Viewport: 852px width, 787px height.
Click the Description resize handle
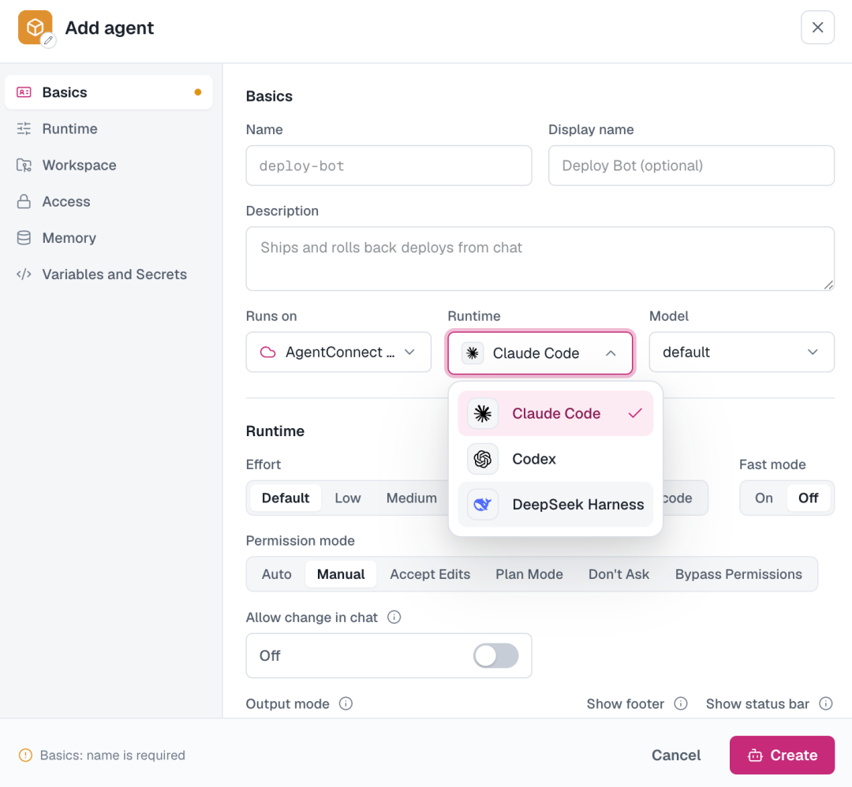[x=828, y=285]
